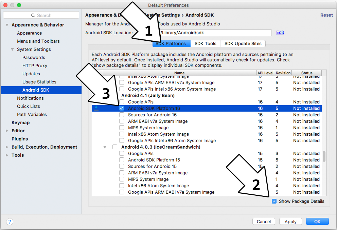
Task: Toggle the Show Package Details checkbox
Action: [x=274, y=201]
